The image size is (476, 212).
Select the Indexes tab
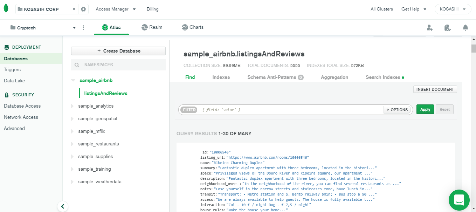pos(221,77)
